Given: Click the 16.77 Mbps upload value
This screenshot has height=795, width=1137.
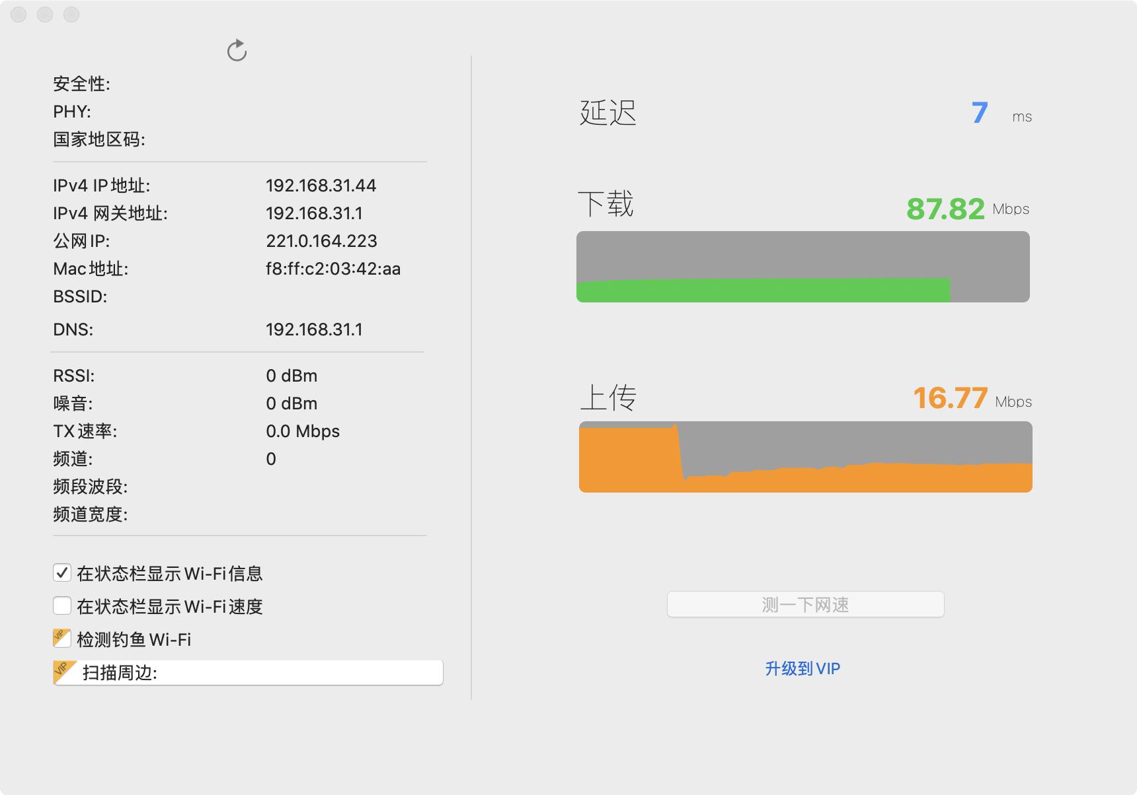Looking at the screenshot, I should (x=951, y=398).
